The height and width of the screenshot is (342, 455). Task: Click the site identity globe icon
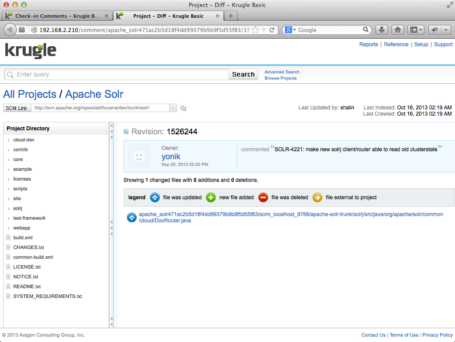coord(34,30)
